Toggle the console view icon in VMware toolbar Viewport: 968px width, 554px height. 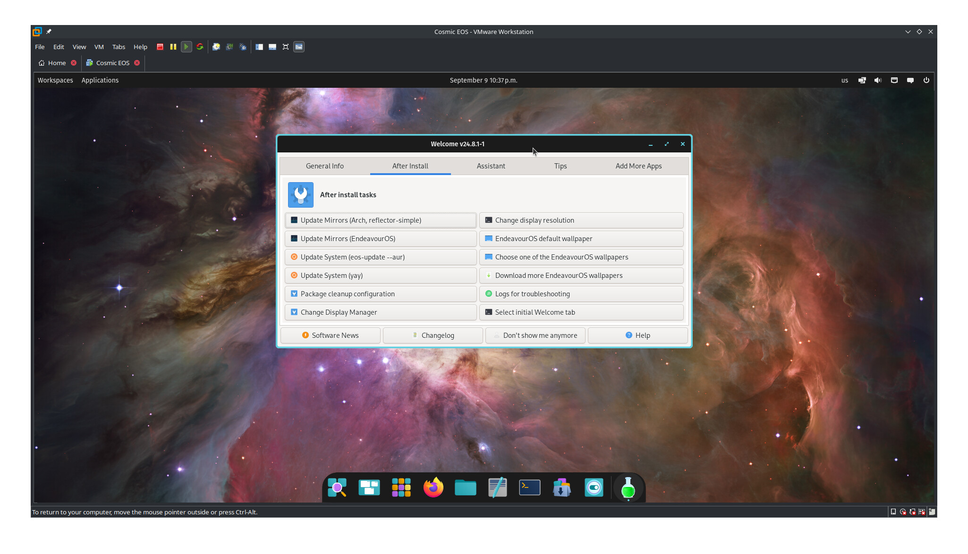coord(299,47)
